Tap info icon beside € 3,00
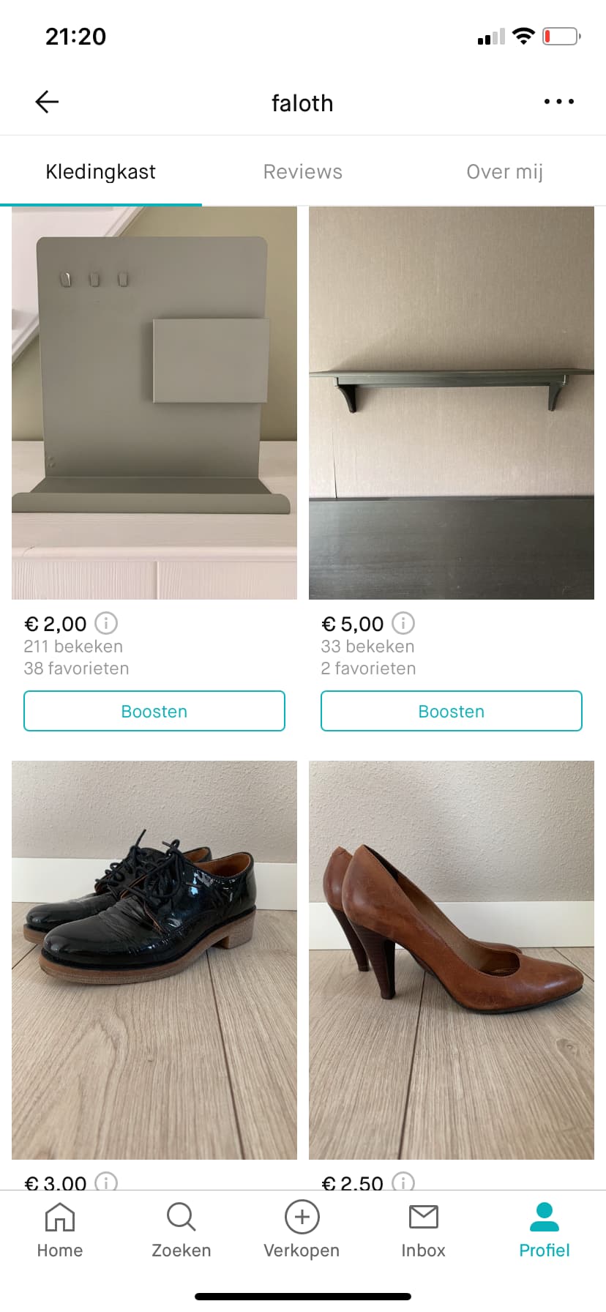Screen dimensions: 606x1312 coord(106,1181)
